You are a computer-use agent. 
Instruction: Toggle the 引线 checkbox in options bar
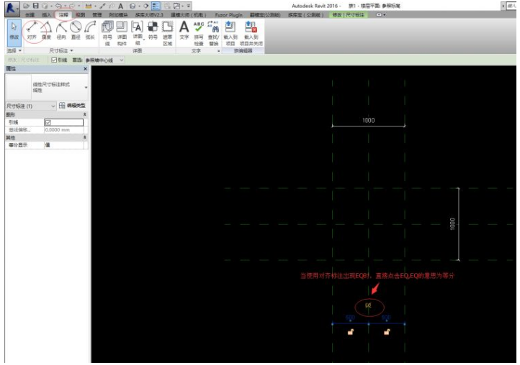pos(54,60)
